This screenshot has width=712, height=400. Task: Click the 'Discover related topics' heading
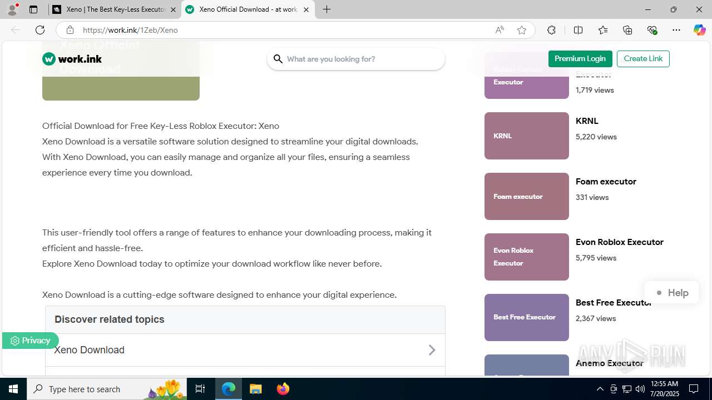(x=110, y=319)
